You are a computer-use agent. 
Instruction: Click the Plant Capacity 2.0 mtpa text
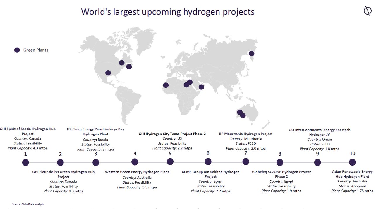click(246, 148)
